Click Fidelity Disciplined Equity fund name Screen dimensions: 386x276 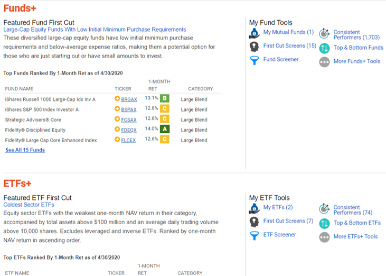(x=35, y=130)
